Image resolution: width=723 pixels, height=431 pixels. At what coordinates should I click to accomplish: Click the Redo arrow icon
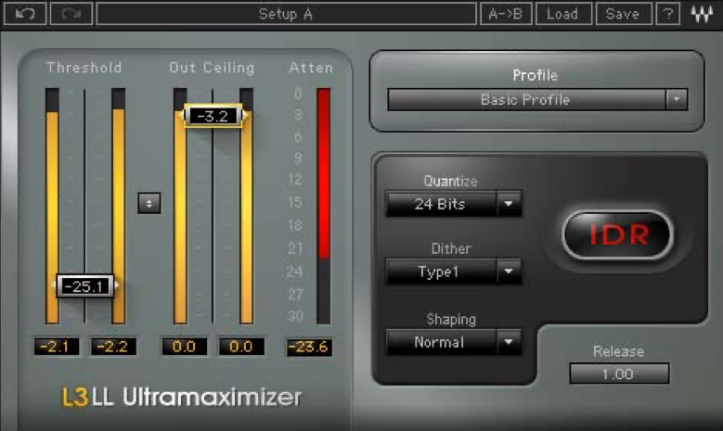(x=71, y=14)
